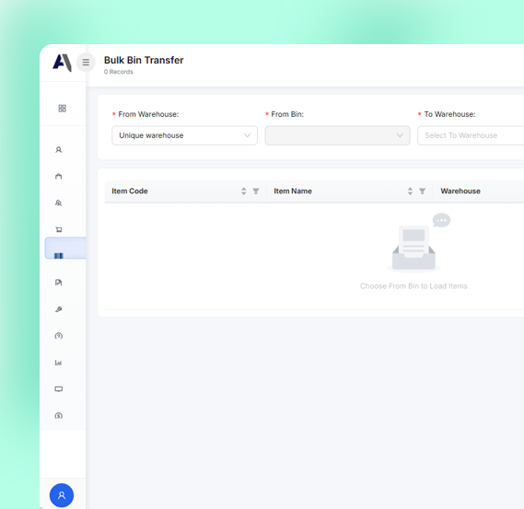Select the highlighted barcode inventory icon
524x509 pixels.
tap(59, 256)
